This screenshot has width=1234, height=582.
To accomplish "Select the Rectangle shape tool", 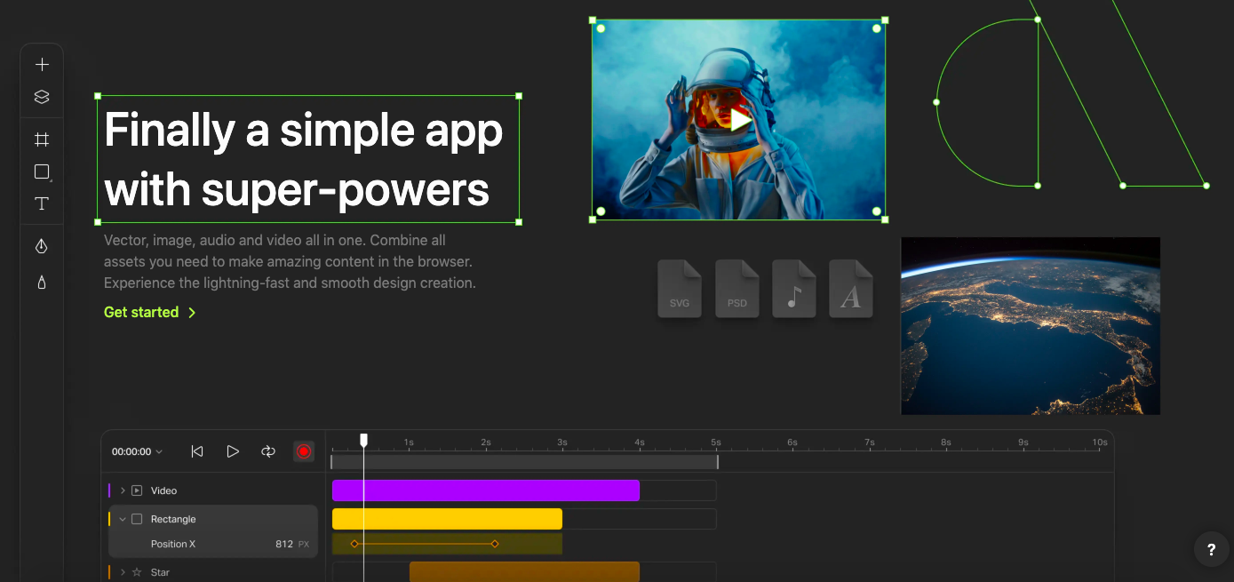I will tap(42, 171).
